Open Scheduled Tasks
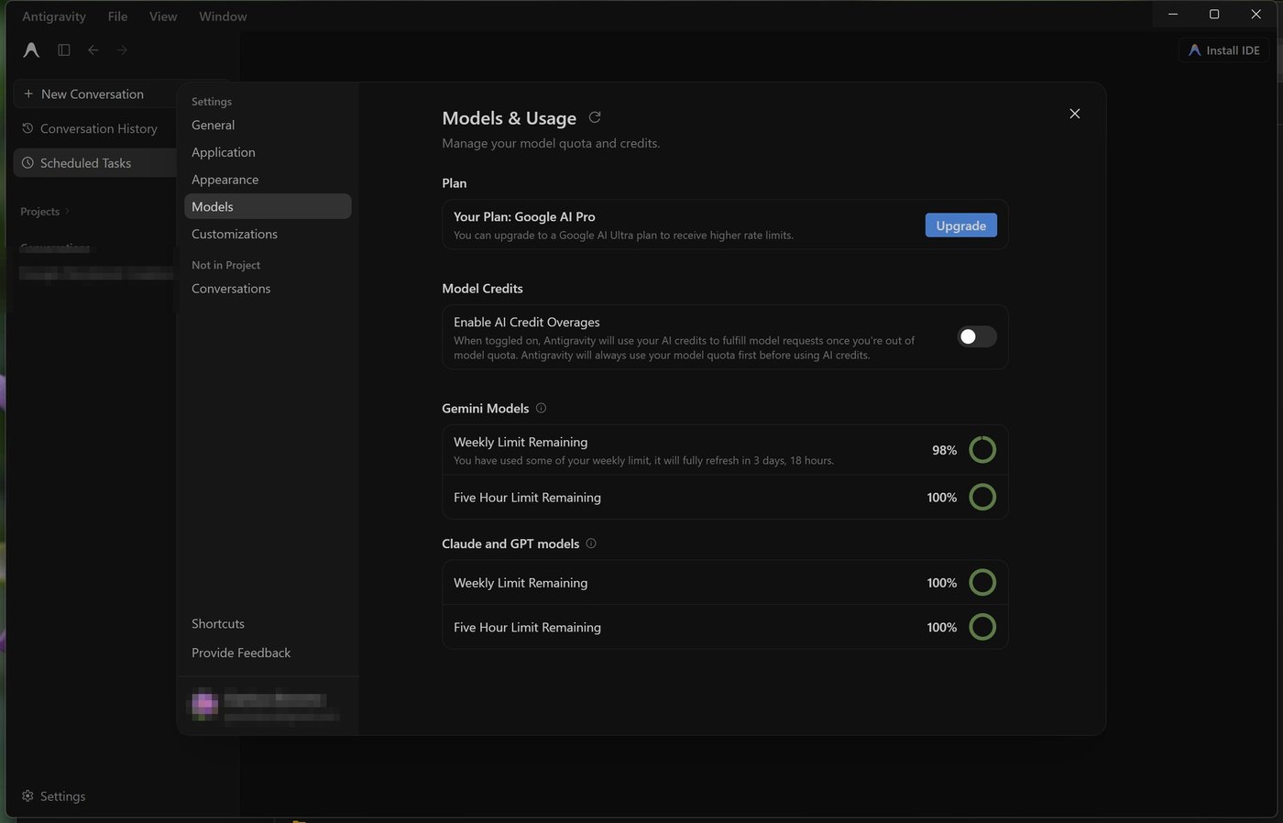 94,163
